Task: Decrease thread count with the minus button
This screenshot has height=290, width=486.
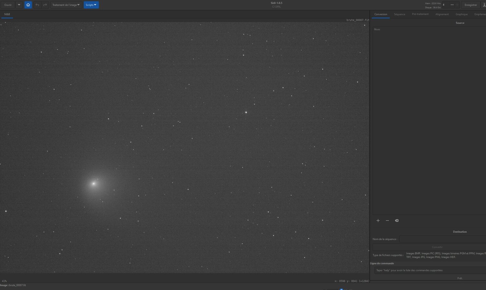Action: coord(452,5)
